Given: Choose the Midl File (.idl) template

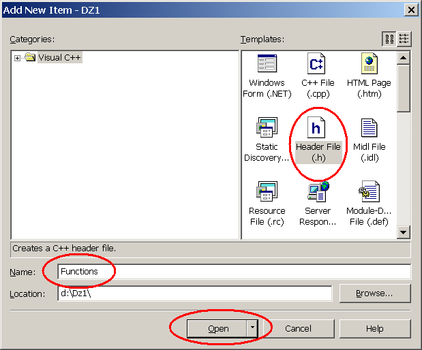Looking at the screenshot, I should coord(370,140).
